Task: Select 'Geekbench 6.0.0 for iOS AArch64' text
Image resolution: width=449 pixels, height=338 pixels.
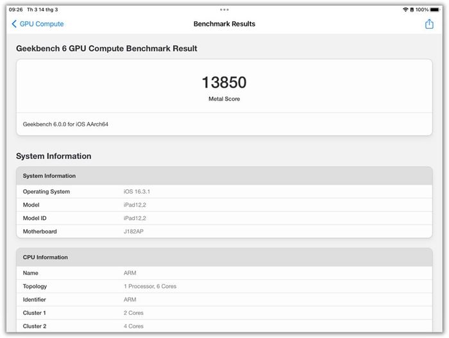Action: click(x=65, y=124)
